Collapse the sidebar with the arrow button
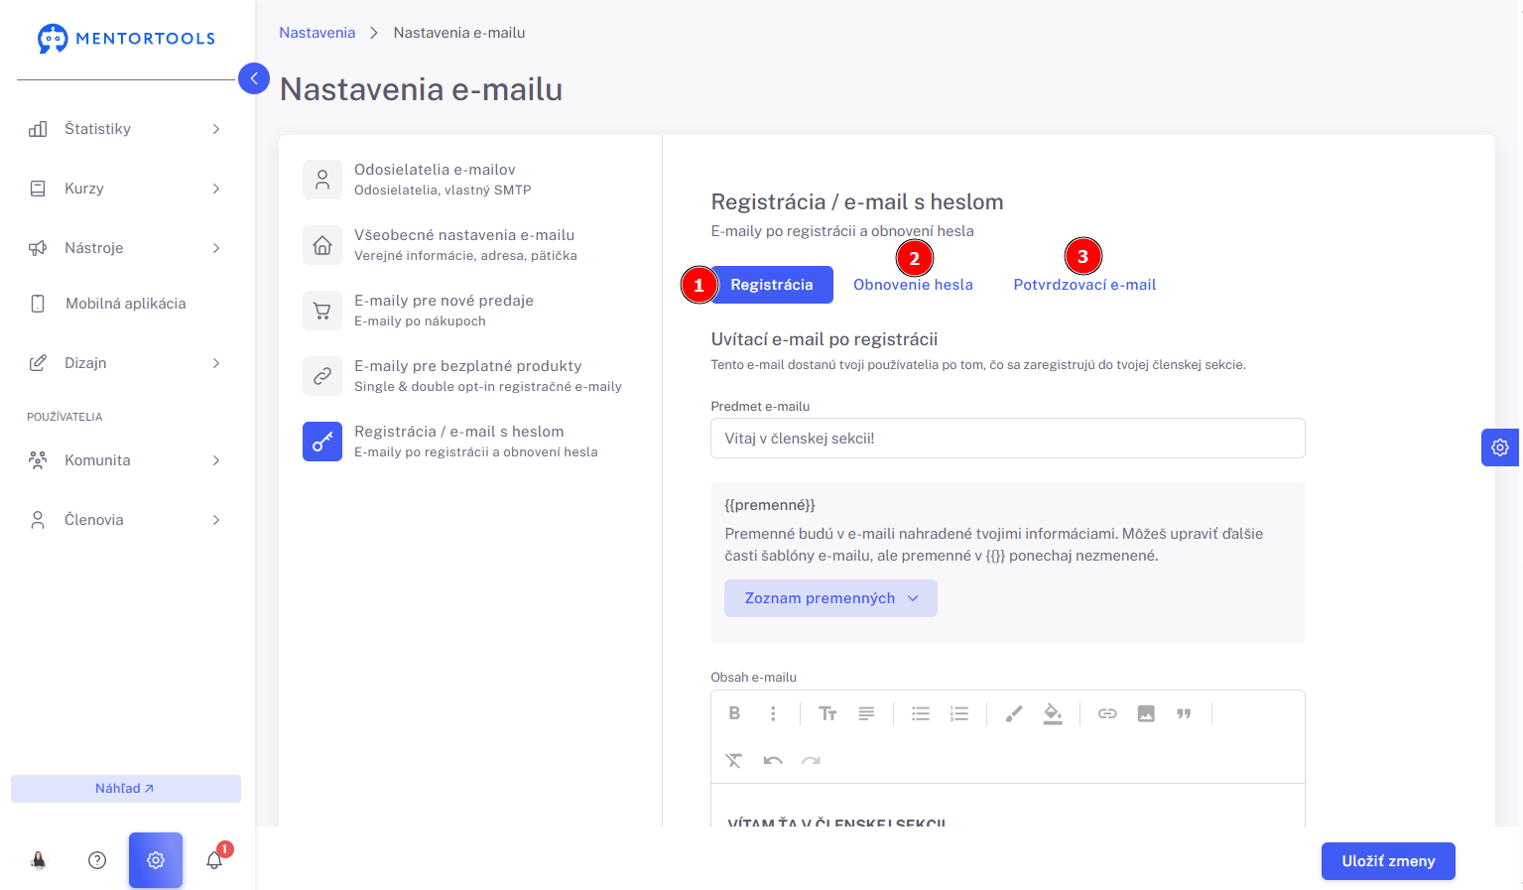1523x890 pixels. pyautogui.click(x=254, y=78)
